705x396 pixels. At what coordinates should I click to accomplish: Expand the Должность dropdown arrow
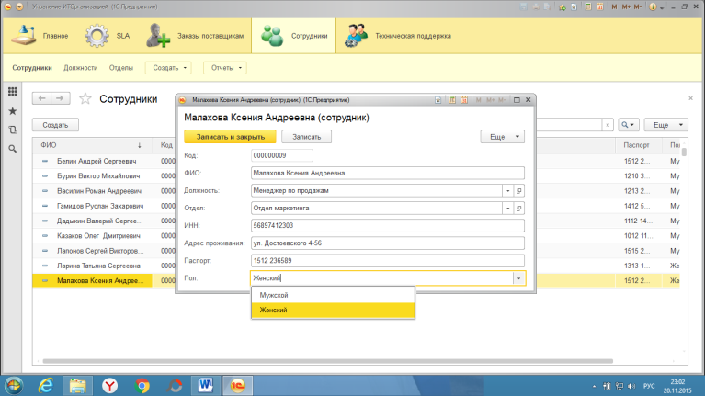click(x=506, y=190)
